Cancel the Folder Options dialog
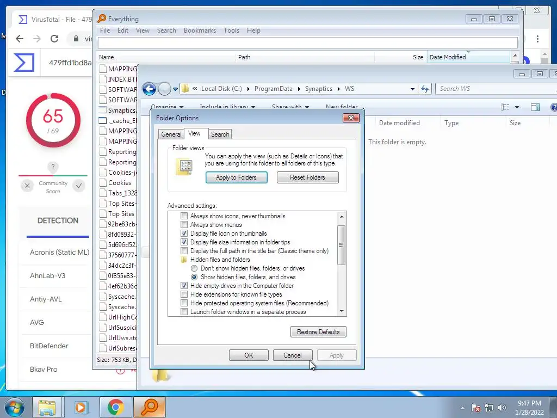 [292, 355]
